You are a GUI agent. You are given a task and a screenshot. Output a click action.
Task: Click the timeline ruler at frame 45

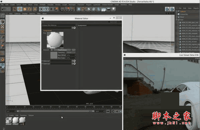pos(85,107)
